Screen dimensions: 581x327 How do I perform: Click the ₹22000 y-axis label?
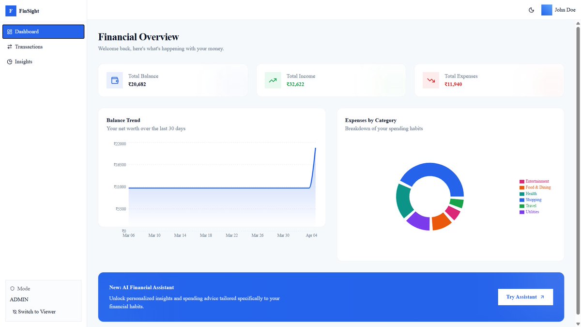[120, 144]
